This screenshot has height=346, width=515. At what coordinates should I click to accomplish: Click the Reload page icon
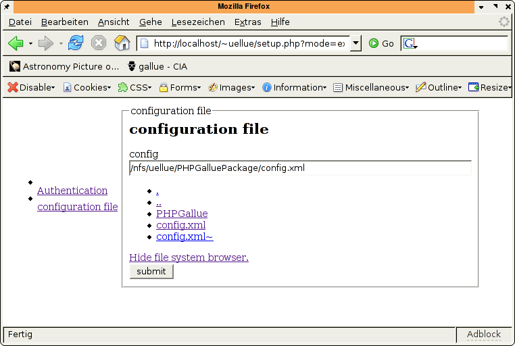[x=76, y=43]
